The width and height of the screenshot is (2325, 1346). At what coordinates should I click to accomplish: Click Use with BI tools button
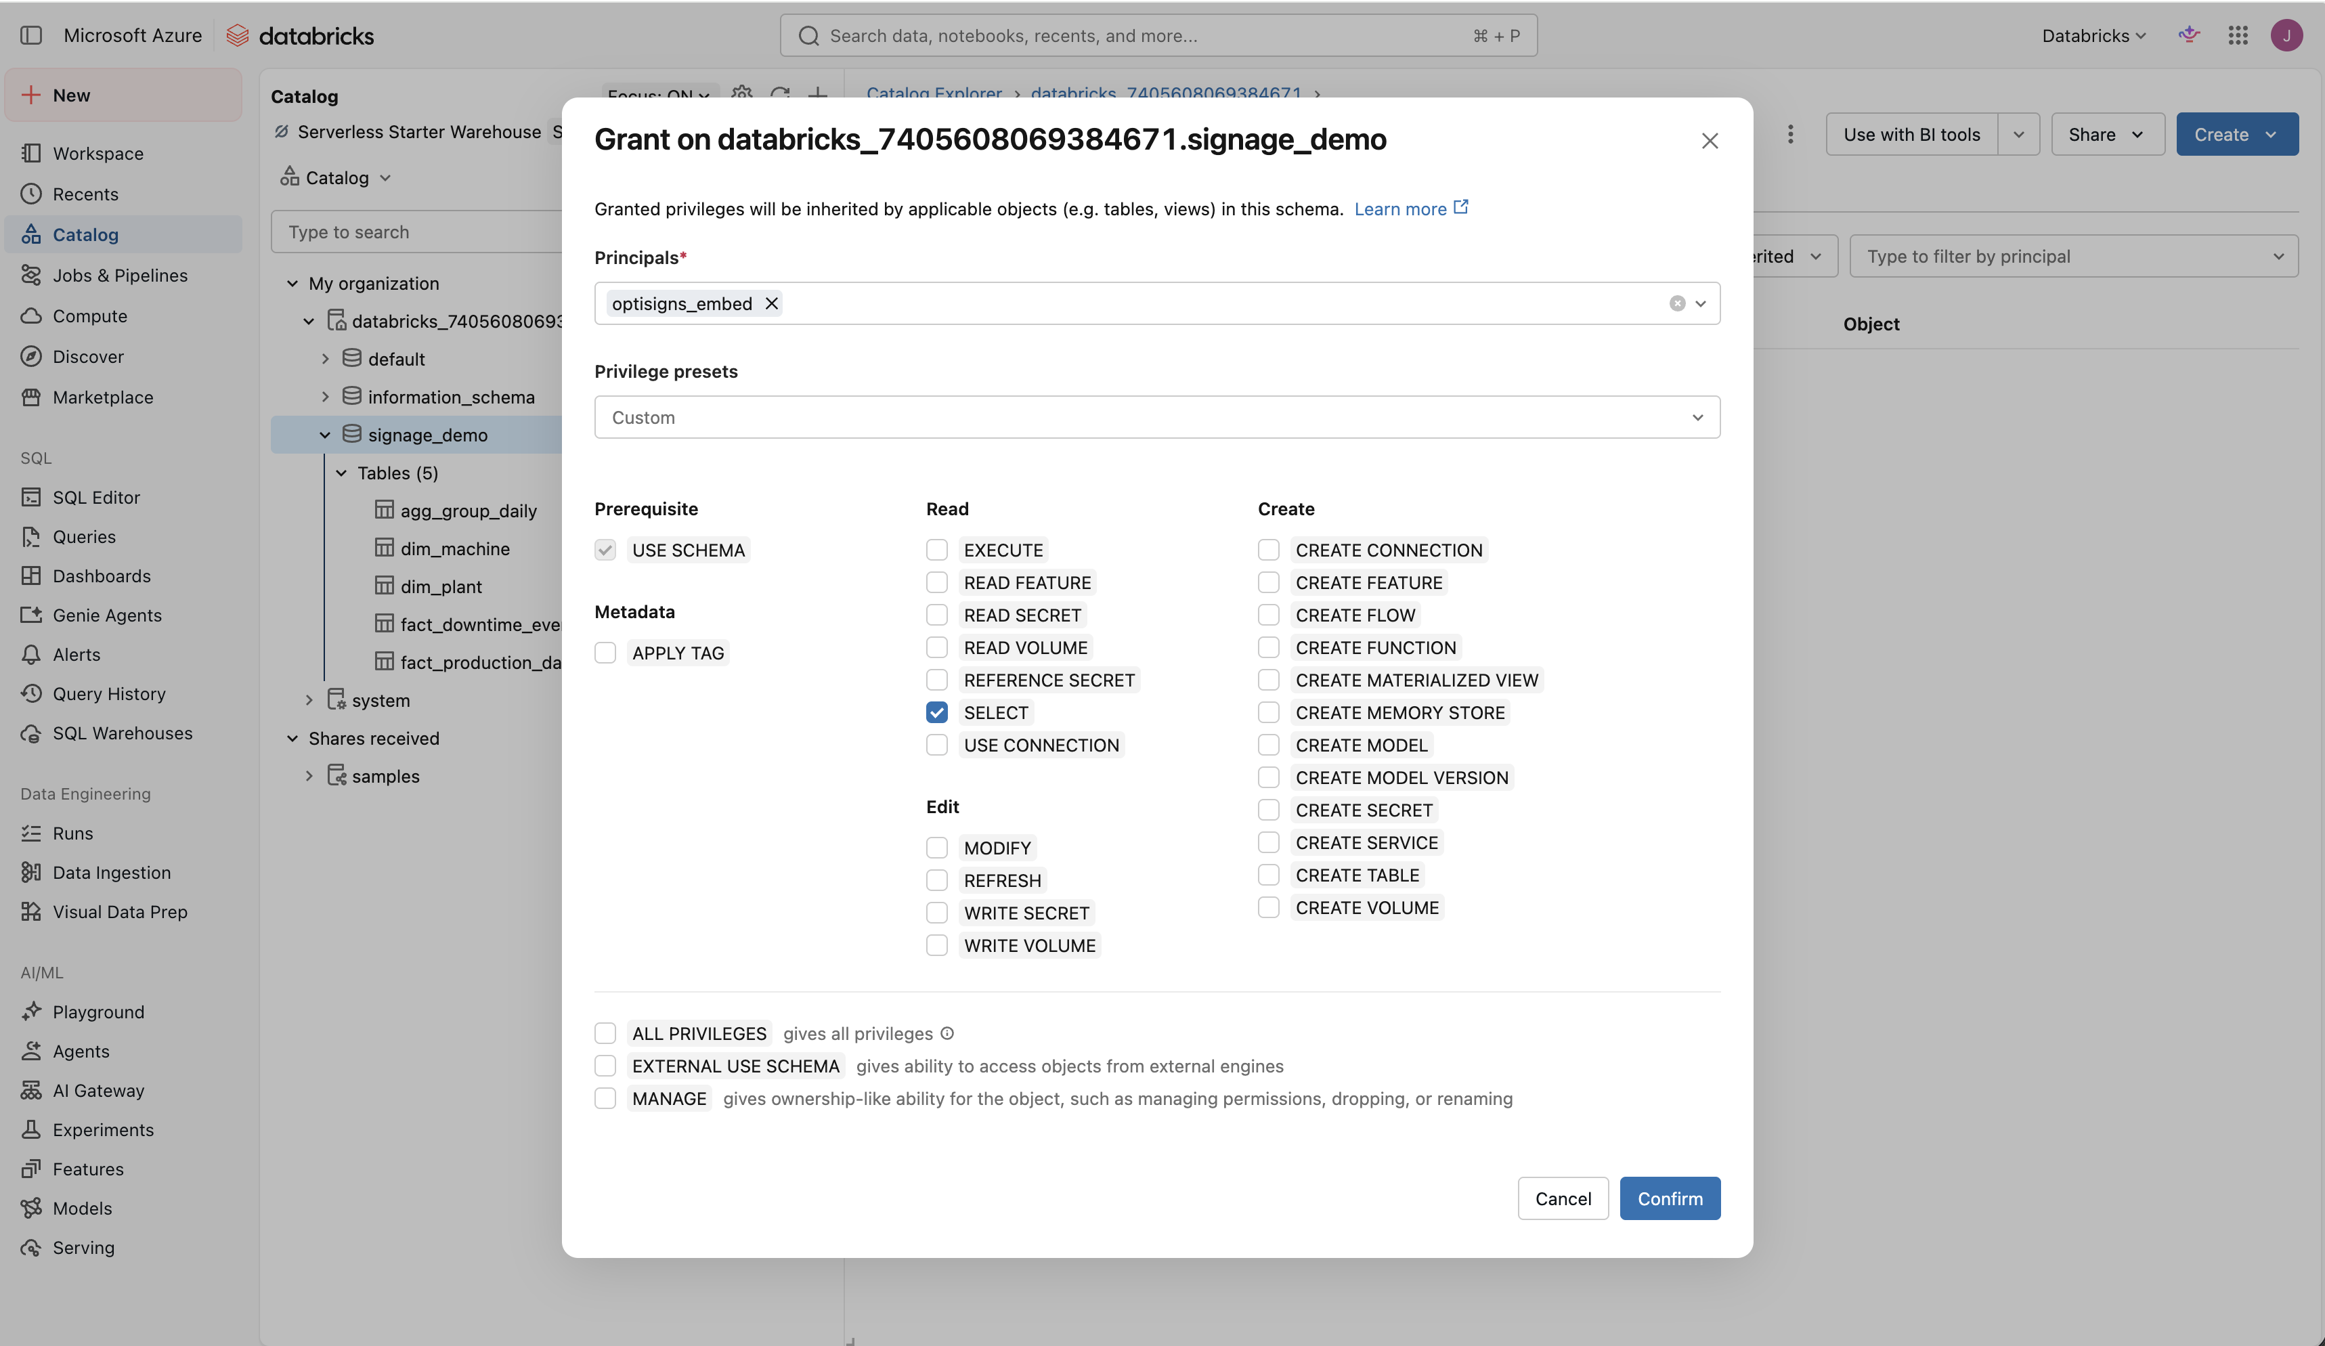point(1912,135)
